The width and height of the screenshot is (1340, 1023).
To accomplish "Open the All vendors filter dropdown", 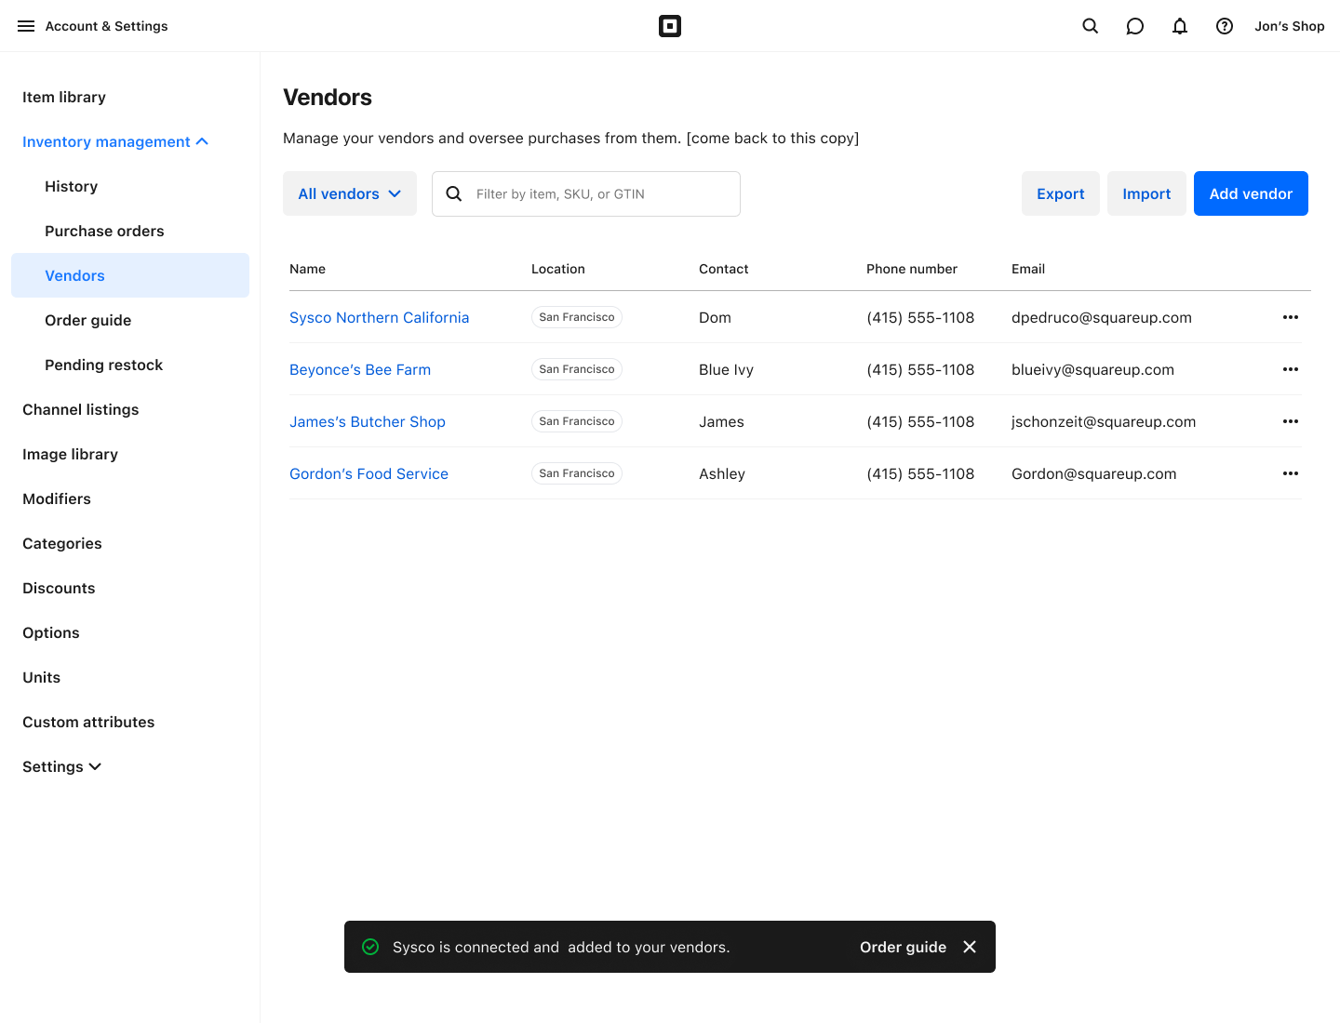I will pos(349,193).
